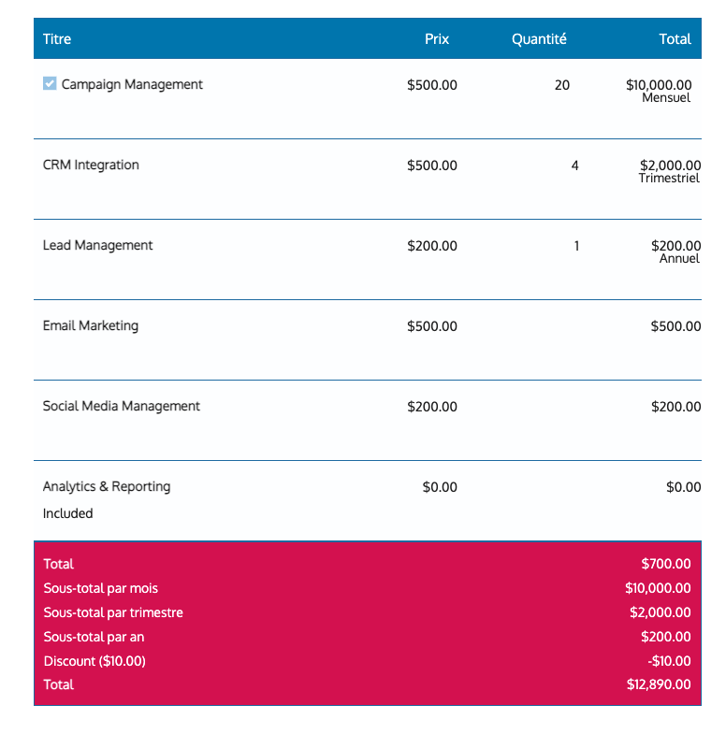Click Campaign Management price $500.00
This screenshot has height=734, width=726.
432,85
